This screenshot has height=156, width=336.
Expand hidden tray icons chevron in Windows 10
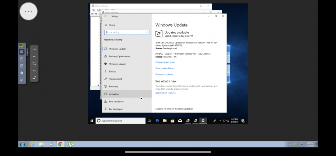[x=220, y=121]
